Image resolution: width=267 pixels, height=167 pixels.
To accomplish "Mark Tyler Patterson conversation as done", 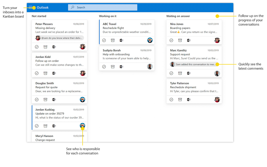I will [171, 100].
